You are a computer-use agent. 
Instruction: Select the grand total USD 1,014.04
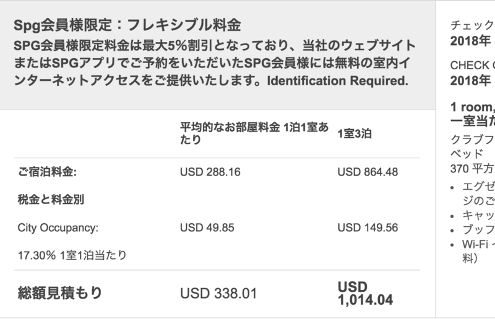[365, 294]
